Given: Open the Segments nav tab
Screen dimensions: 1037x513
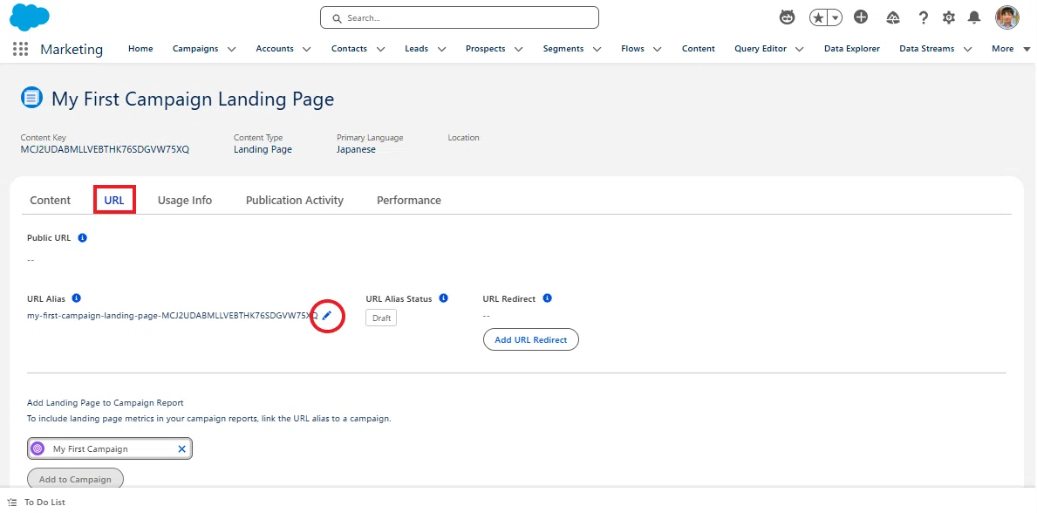Looking at the screenshot, I should 563,48.
